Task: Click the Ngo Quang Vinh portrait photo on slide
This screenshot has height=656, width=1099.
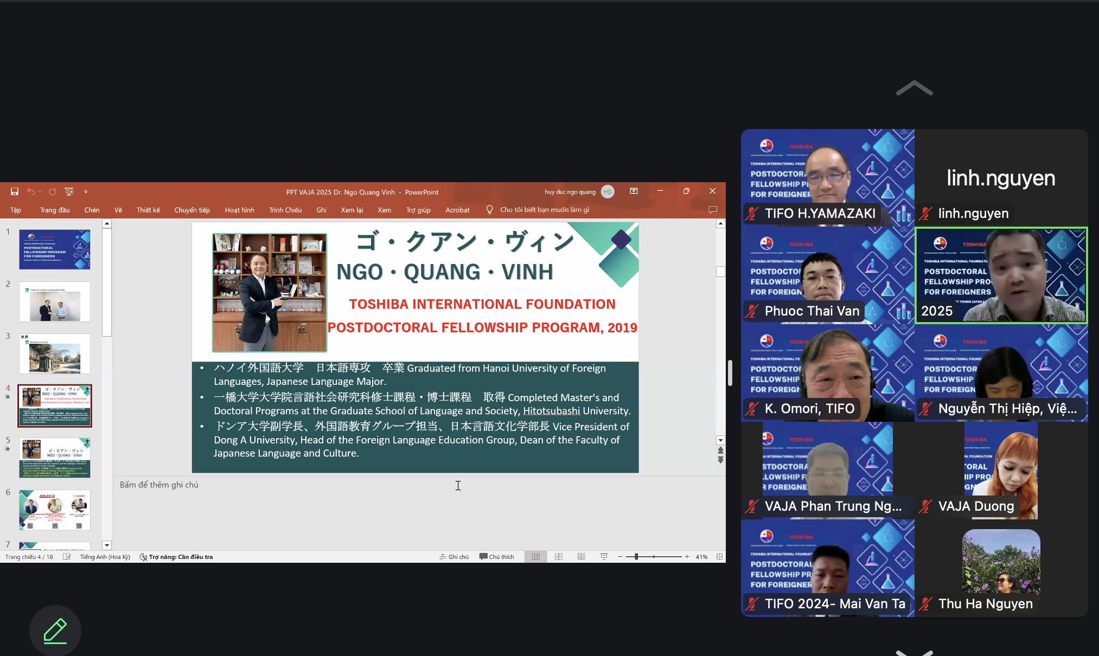Action: (270, 293)
